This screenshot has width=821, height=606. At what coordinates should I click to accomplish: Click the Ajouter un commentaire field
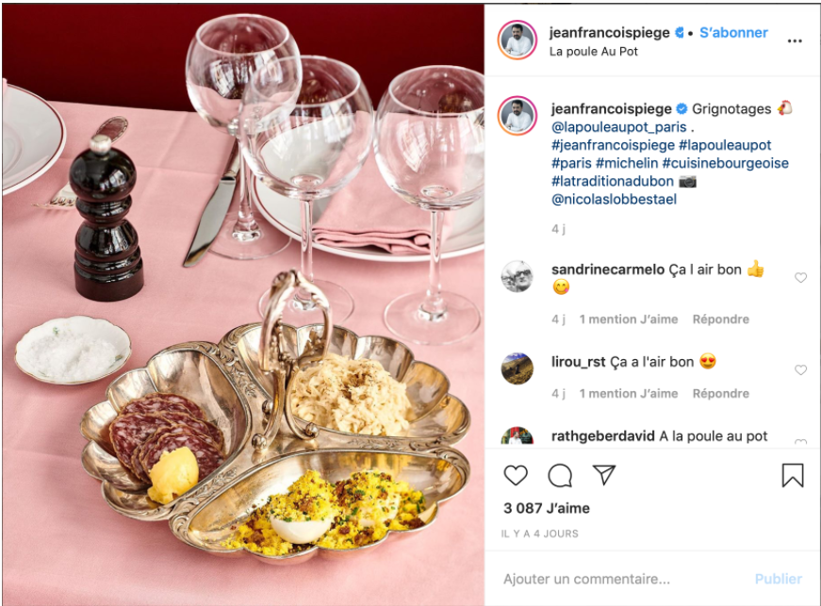click(x=623, y=579)
